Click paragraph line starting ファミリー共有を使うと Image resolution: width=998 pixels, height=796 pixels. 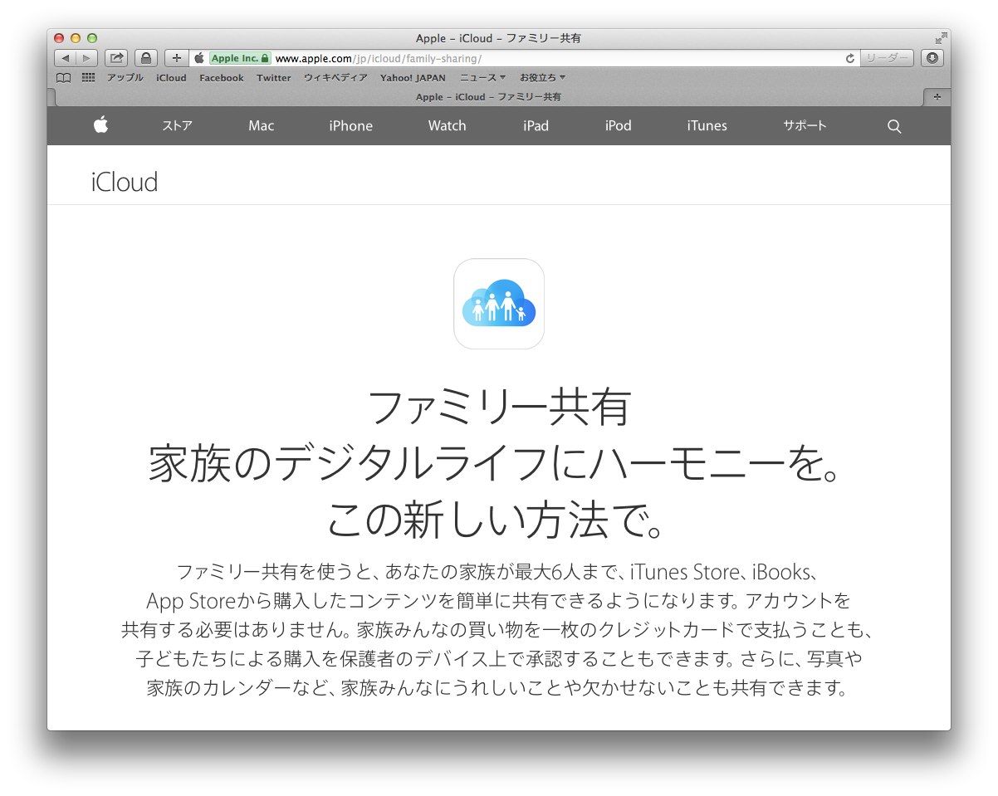[499, 572]
